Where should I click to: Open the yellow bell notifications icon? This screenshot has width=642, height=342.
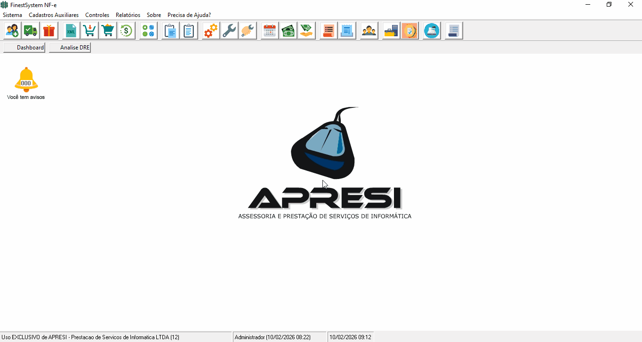pyautogui.click(x=26, y=80)
